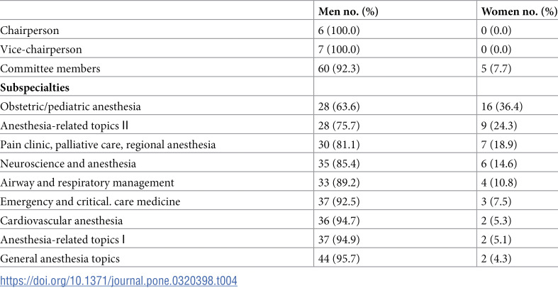Select the Chairperson row label
Image resolution: width=558 pixels, height=288 pixels.
click(x=30, y=31)
